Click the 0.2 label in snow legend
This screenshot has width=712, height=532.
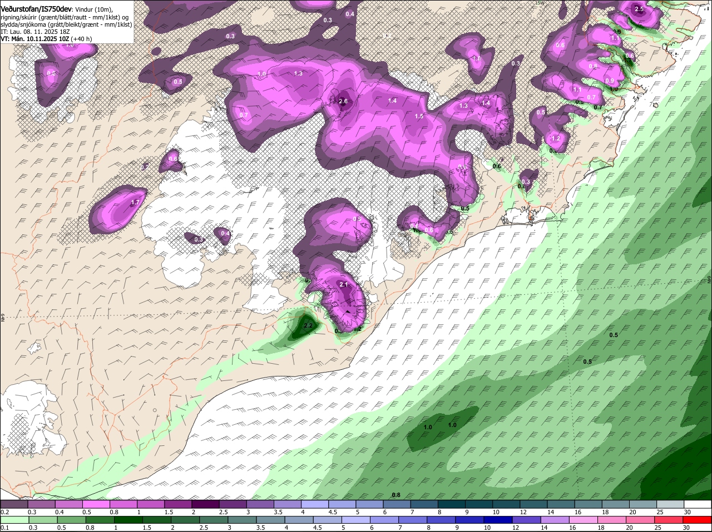(x=5, y=512)
